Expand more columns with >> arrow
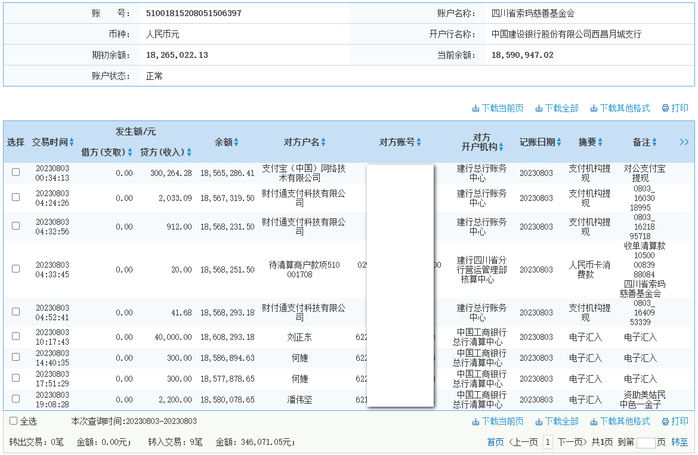698x455 pixels. [684, 142]
